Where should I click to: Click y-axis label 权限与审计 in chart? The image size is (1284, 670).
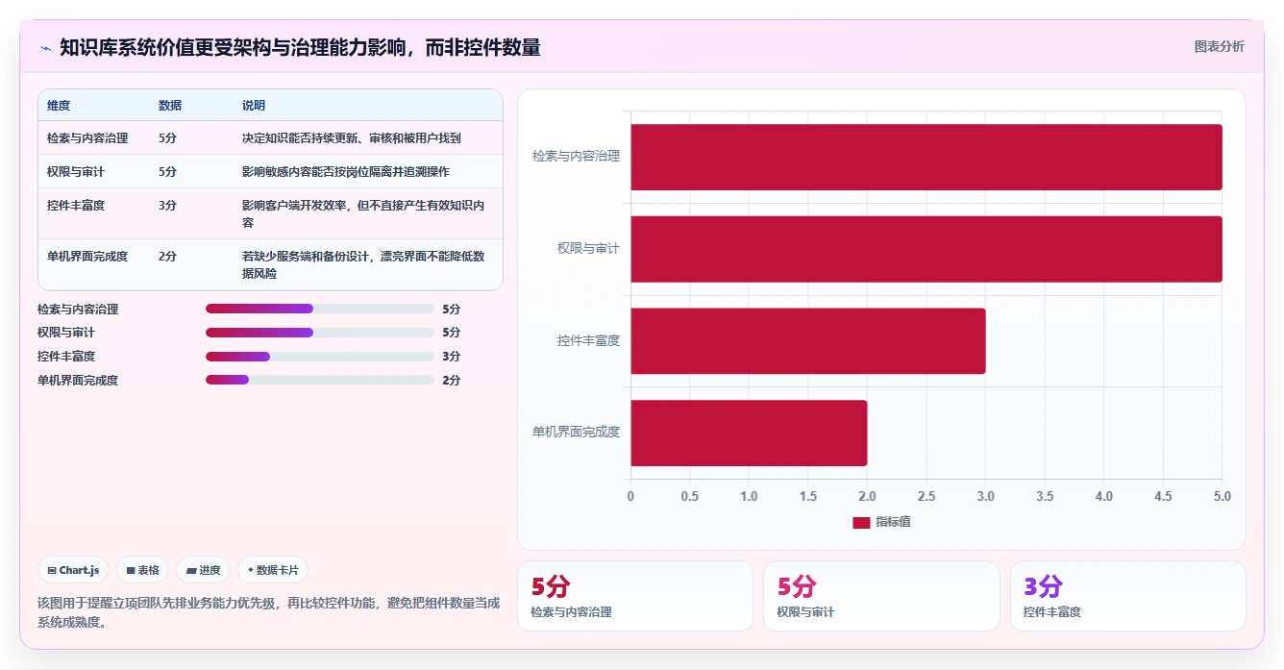[x=589, y=248]
